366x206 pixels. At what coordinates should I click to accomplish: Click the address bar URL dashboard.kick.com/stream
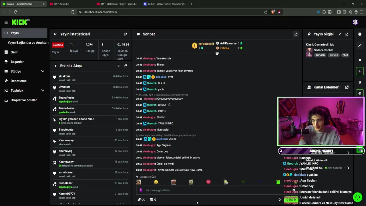click(100, 12)
